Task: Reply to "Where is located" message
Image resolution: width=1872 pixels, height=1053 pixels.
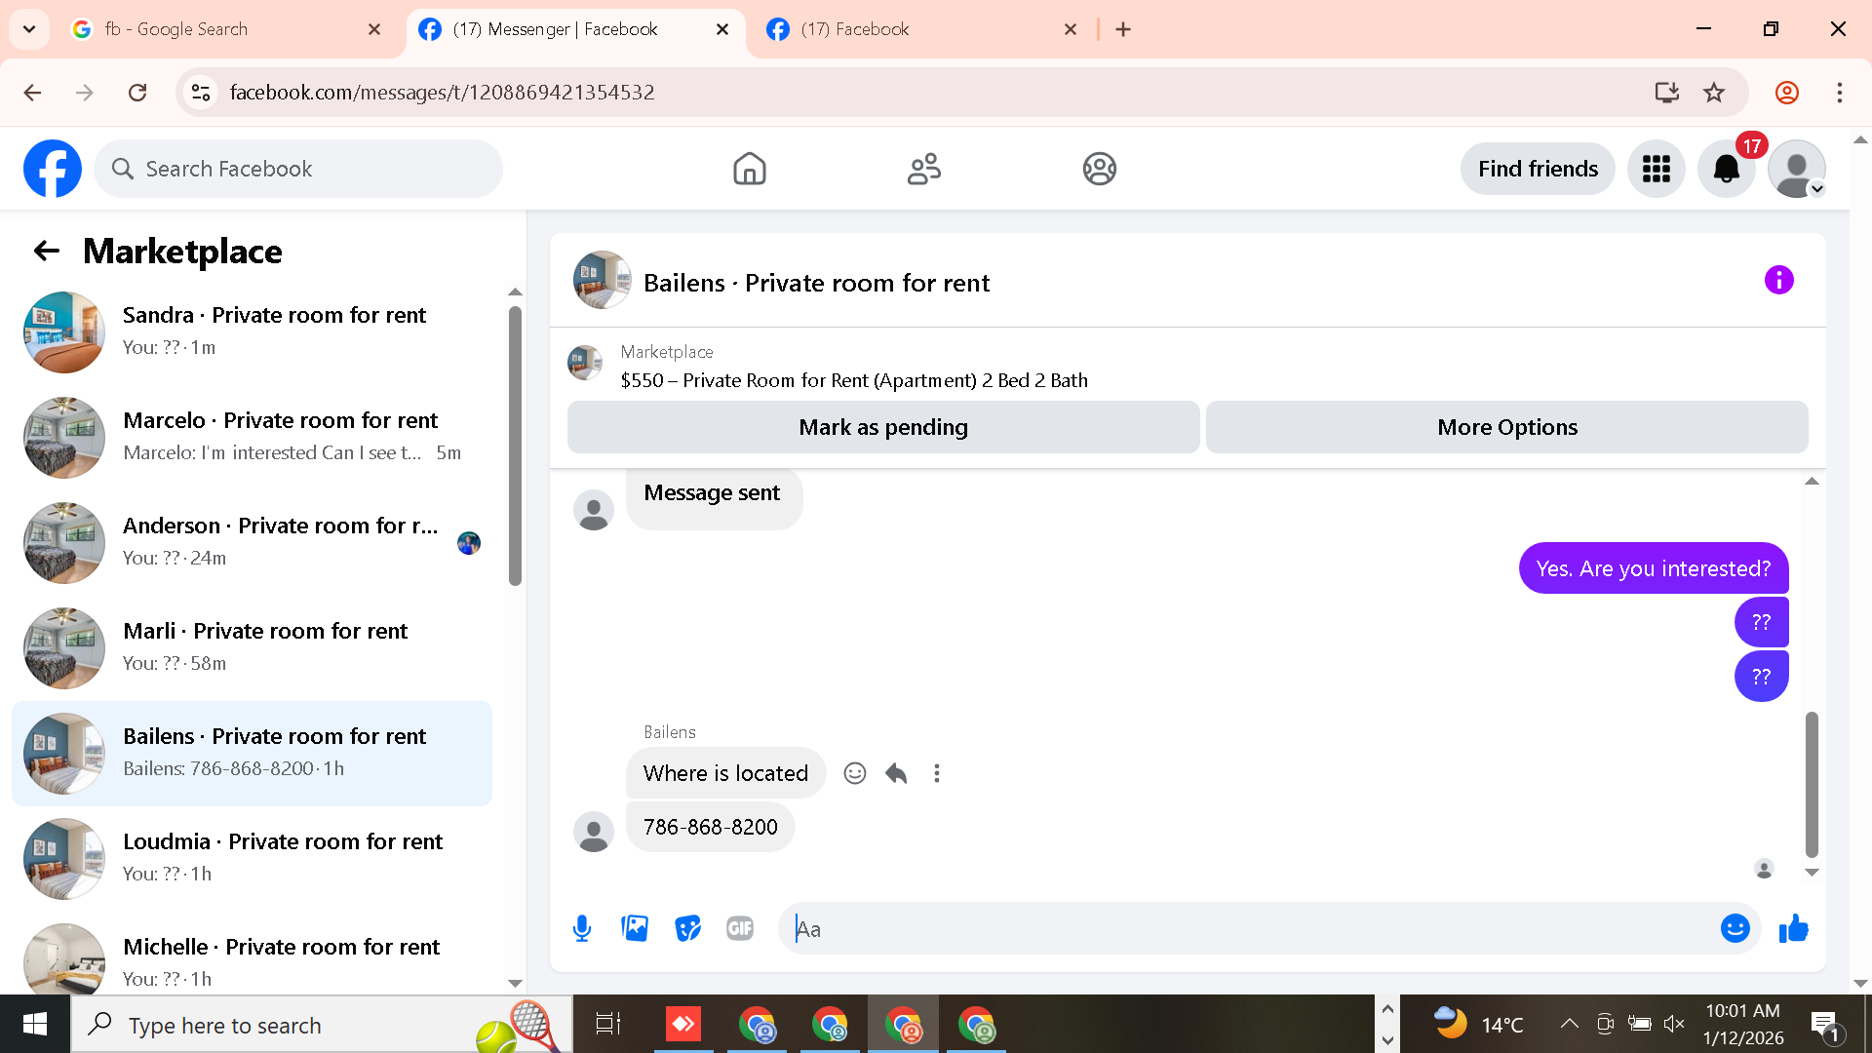Action: pos(896,773)
